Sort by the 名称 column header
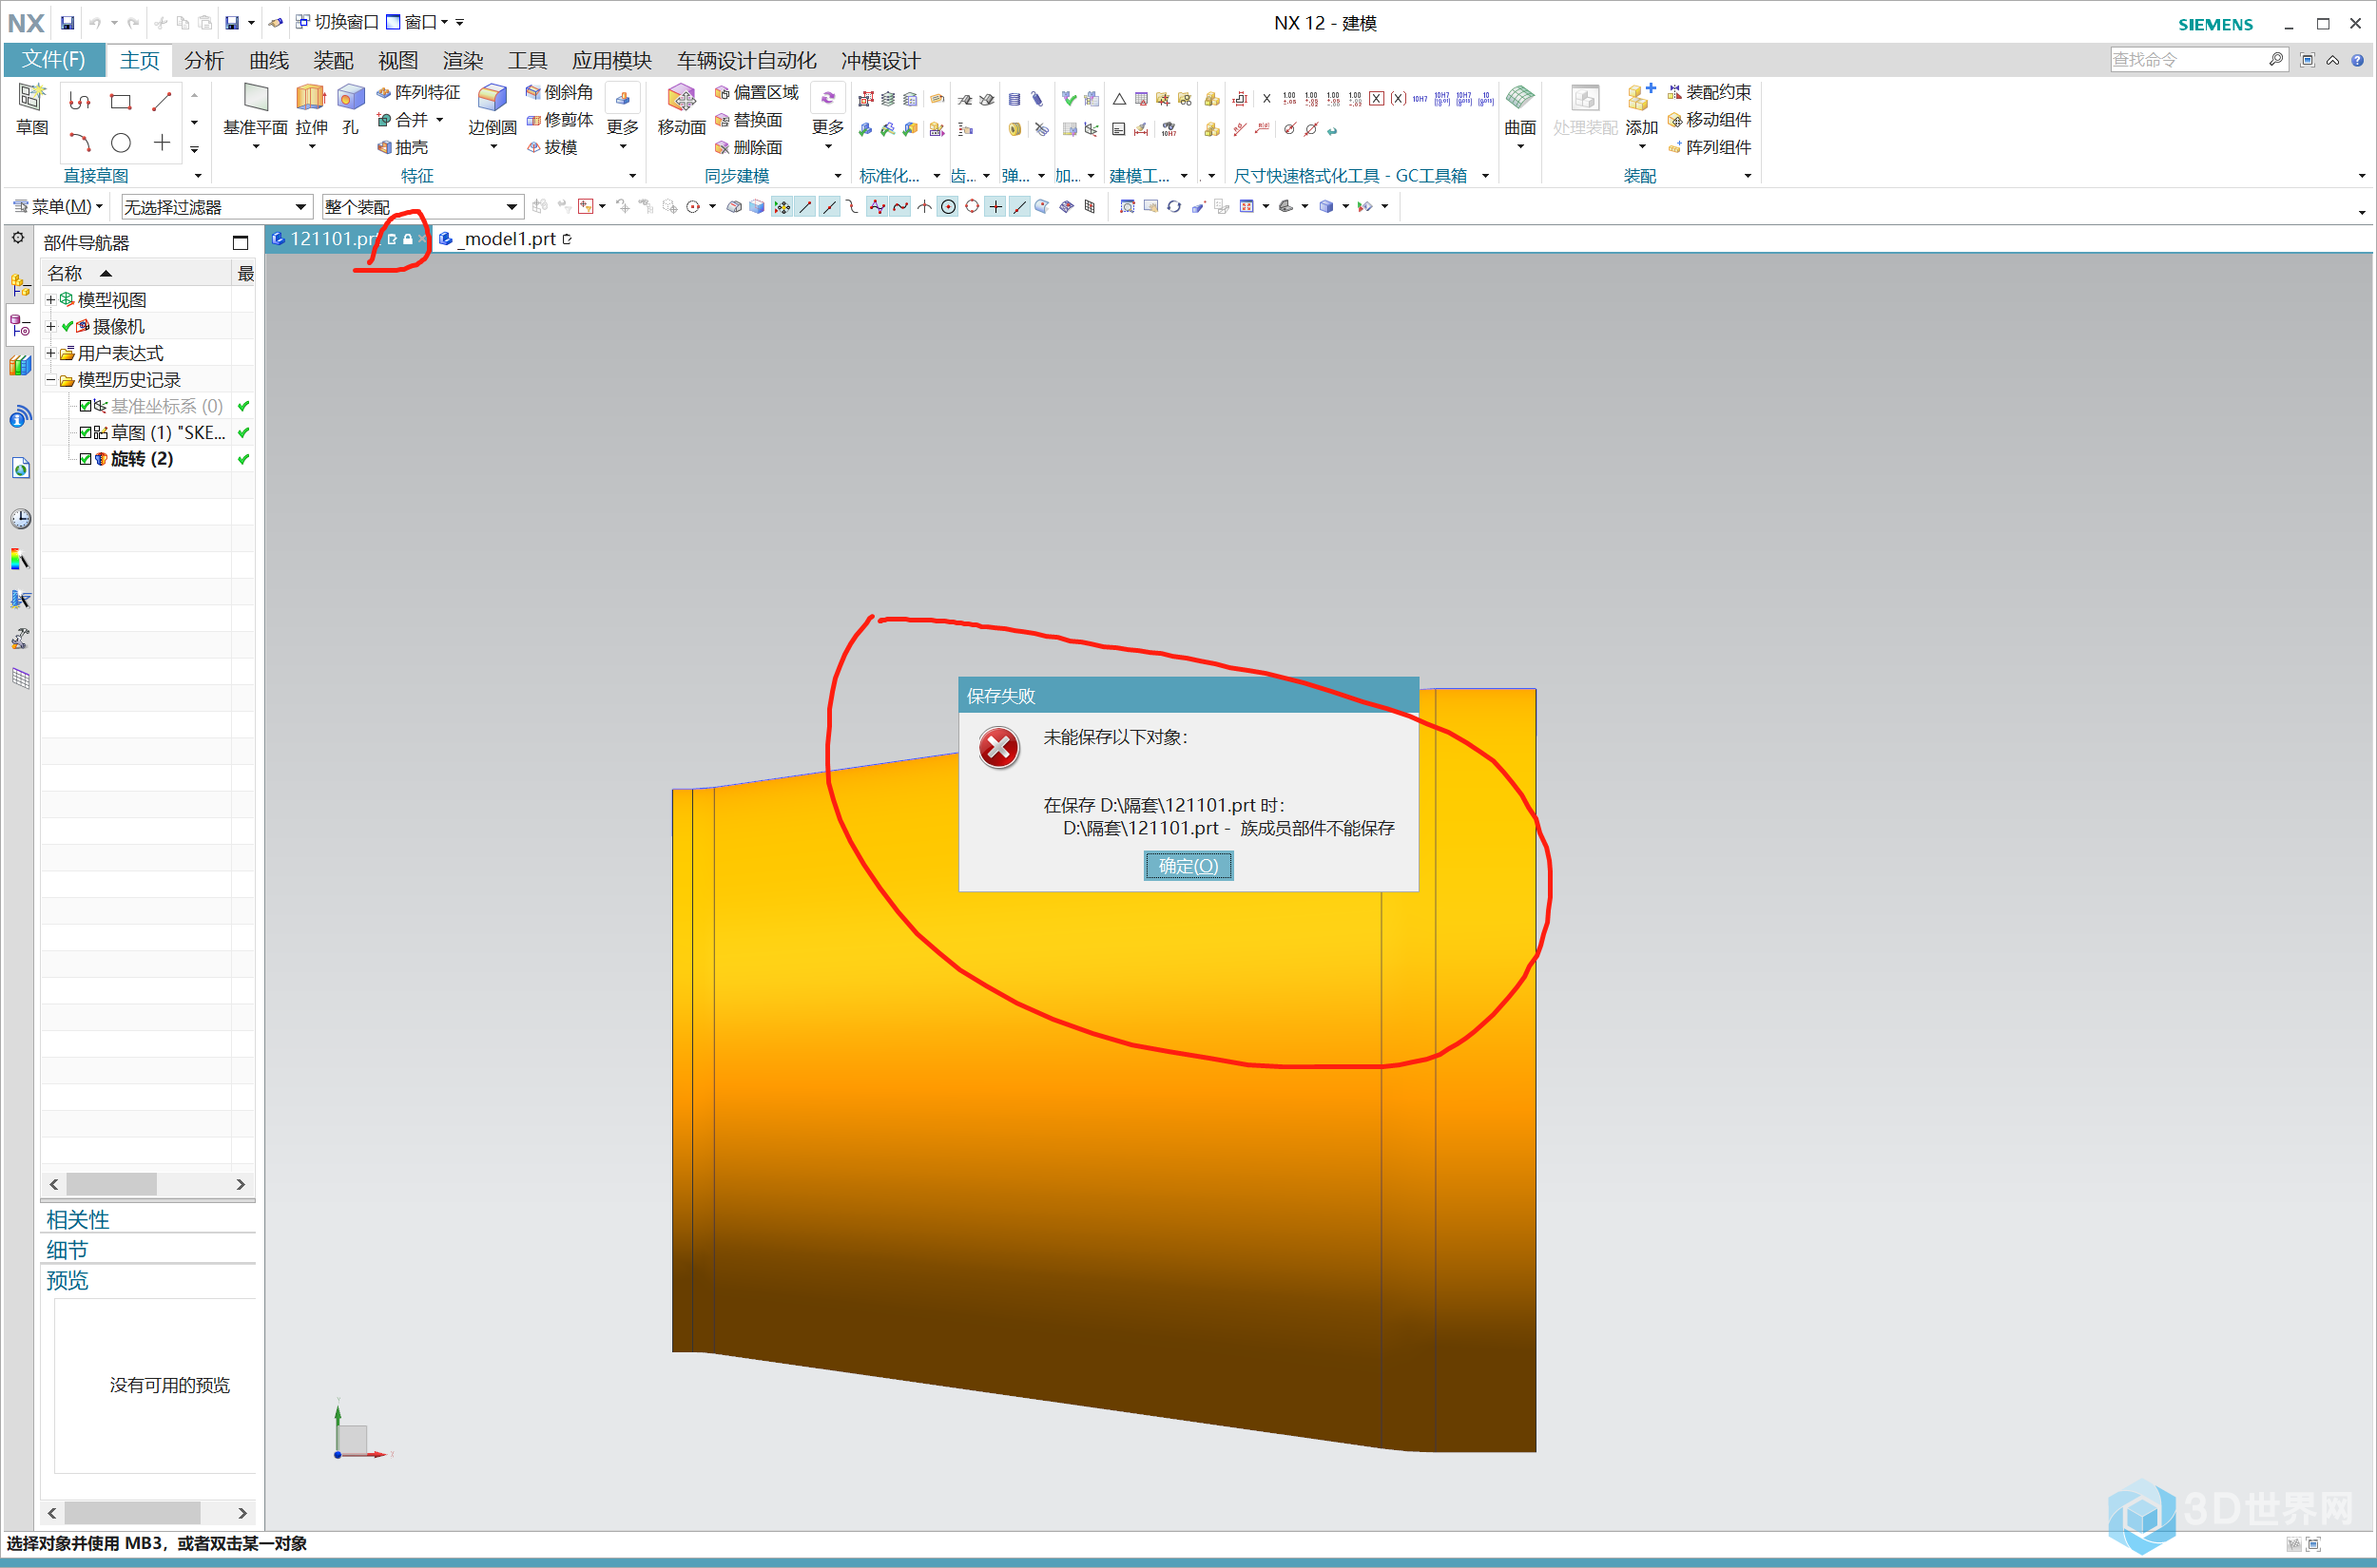Image resolution: width=2377 pixels, height=1568 pixels. 136,273
